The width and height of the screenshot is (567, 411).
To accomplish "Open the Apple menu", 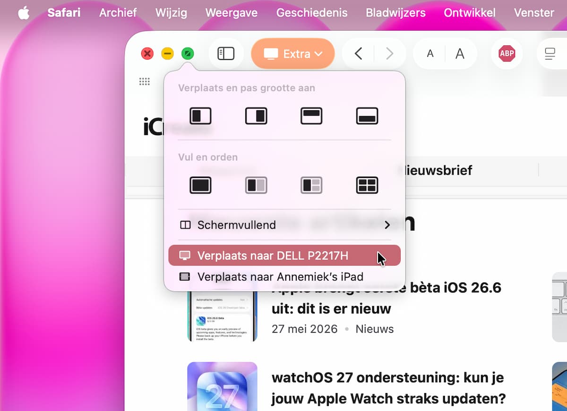I will pyautogui.click(x=23, y=13).
